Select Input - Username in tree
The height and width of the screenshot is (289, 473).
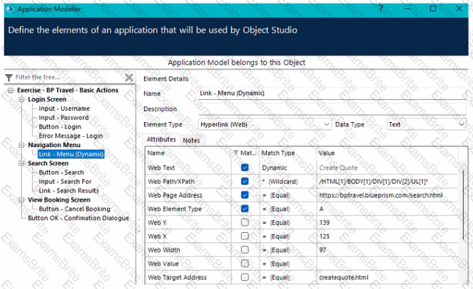pos(64,109)
